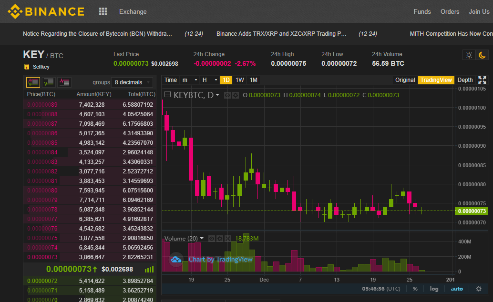Open the Exchange menu
The width and height of the screenshot is (493, 302).
pyautogui.click(x=133, y=11)
